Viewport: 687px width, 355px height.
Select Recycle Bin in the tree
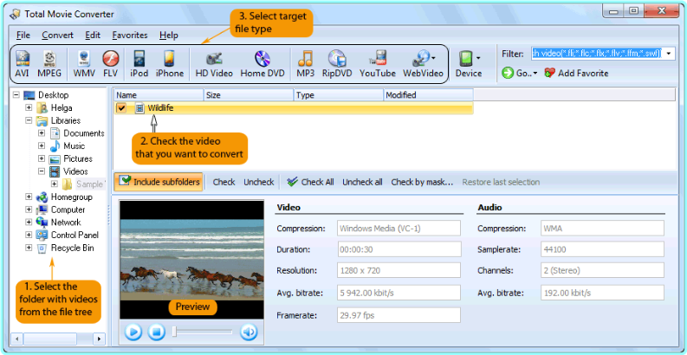(72, 248)
